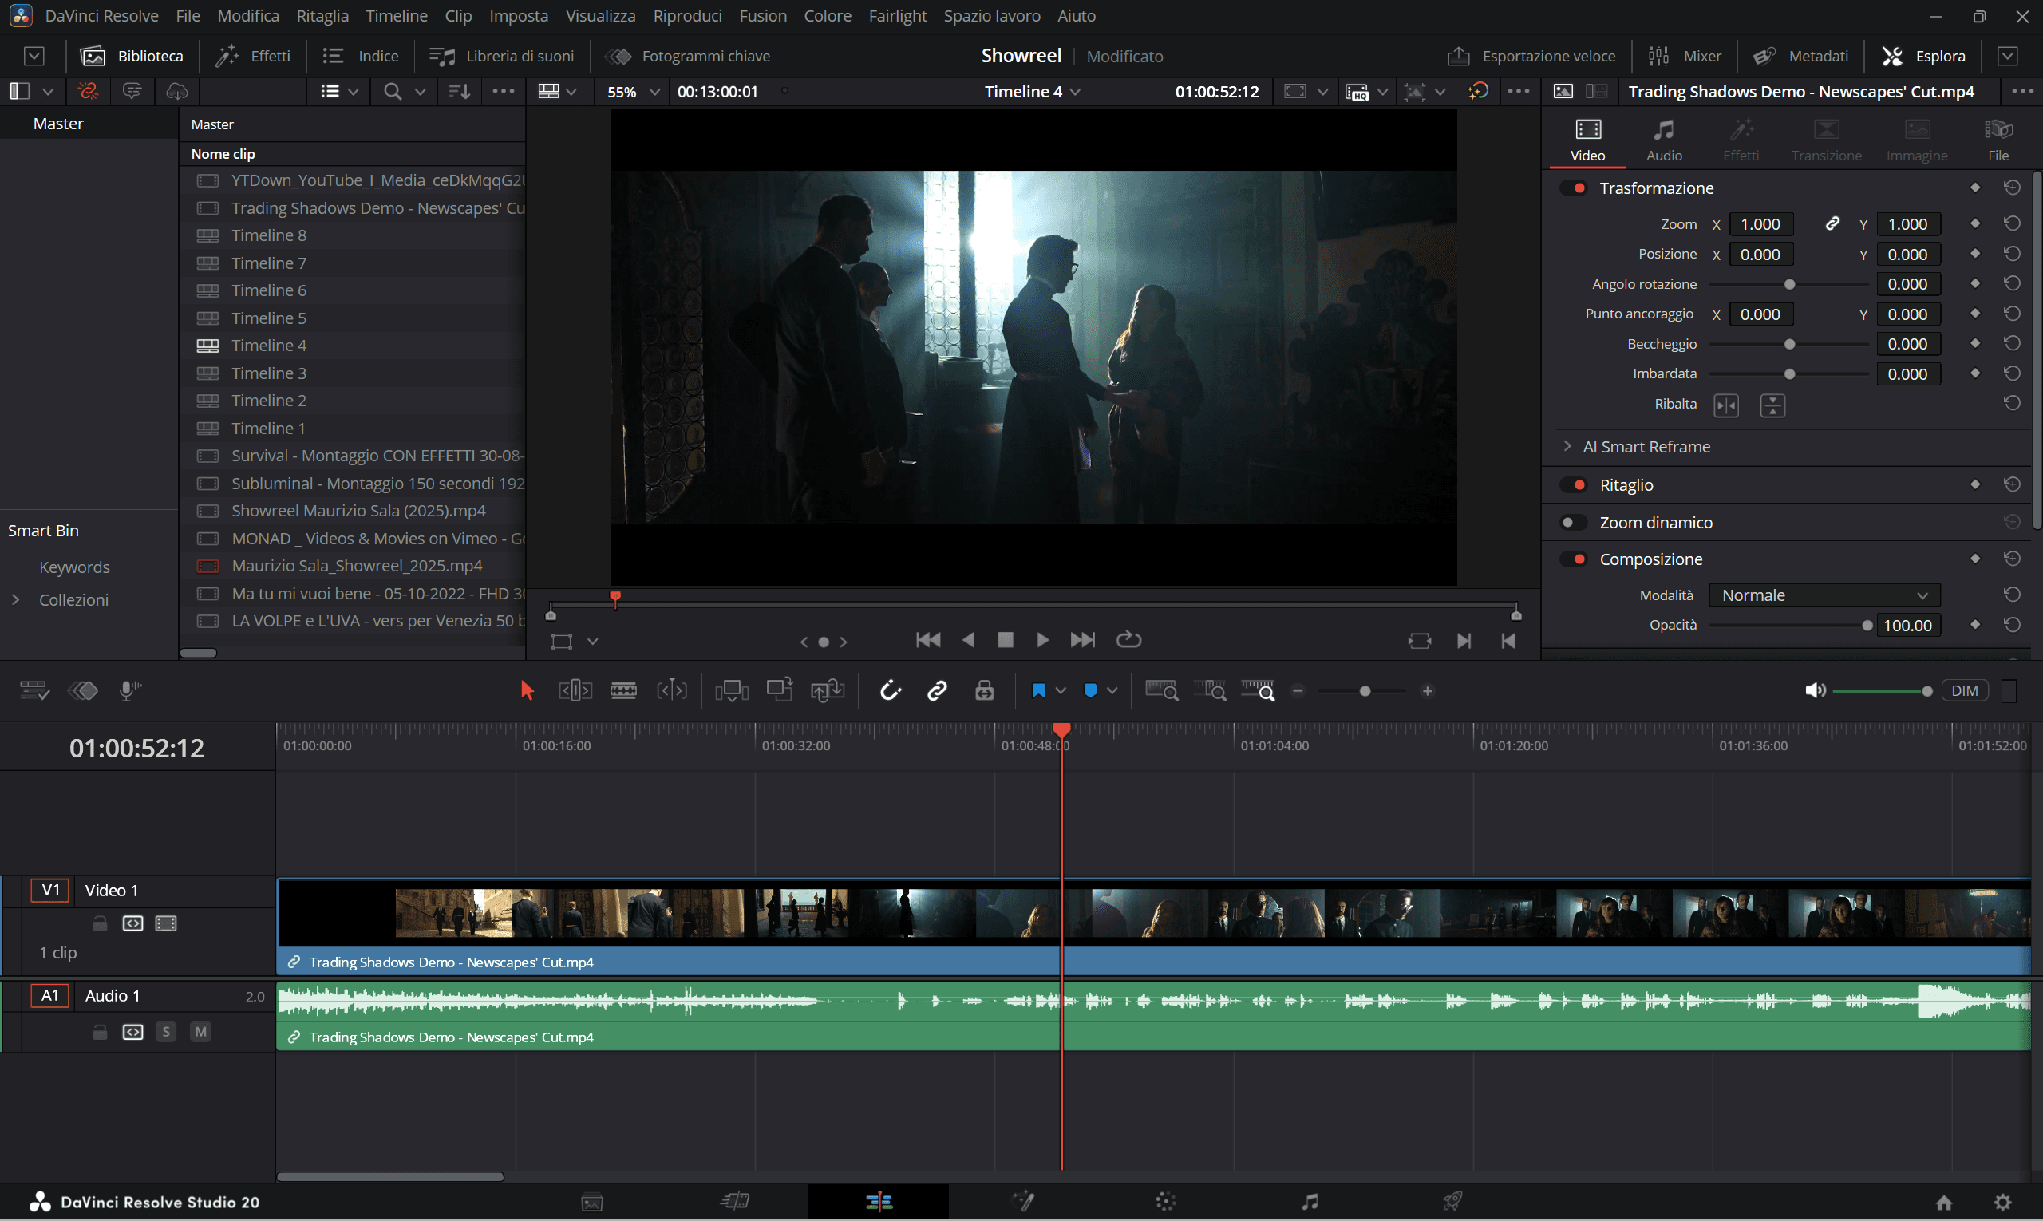This screenshot has width=2043, height=1221.
Task: Adjust the Opacità slider handle
Action: click(x=1867, y=626)
